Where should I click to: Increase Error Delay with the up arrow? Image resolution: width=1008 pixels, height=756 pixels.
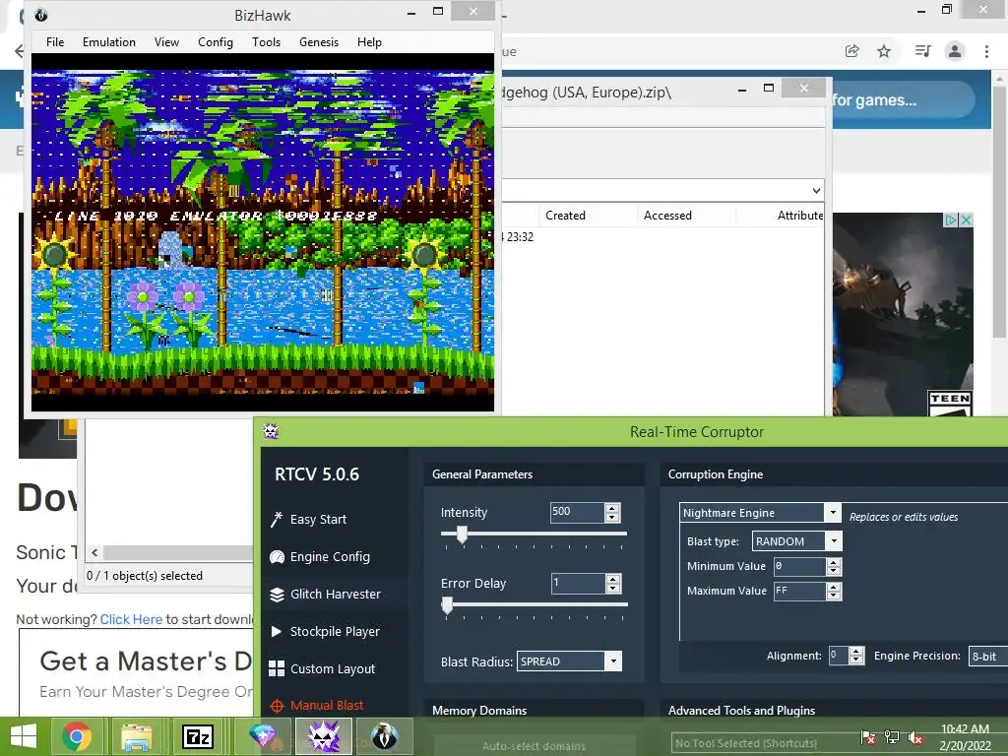tap(612, 579)
